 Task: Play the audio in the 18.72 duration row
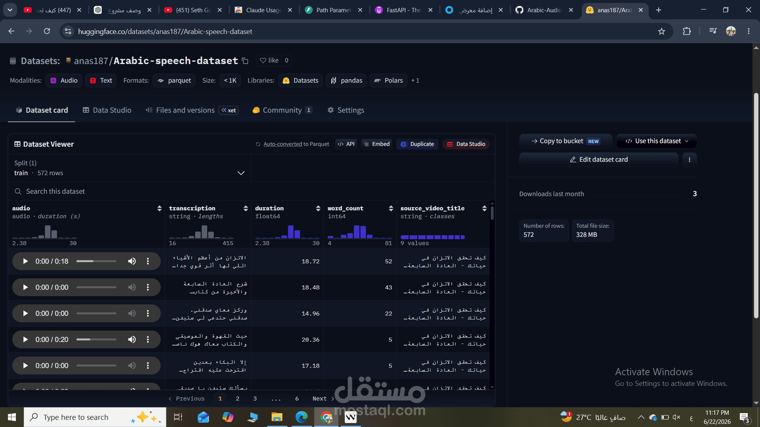pos(25,261)
